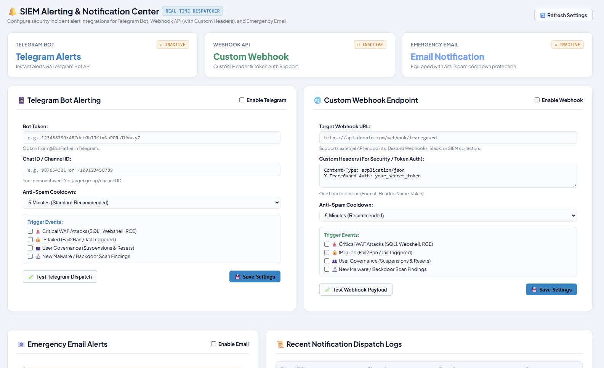Image resolution: width=604 pixels, height=368 pixels.
Task: Check the Enable Email checkbox
Action: (x=213, y=344)
